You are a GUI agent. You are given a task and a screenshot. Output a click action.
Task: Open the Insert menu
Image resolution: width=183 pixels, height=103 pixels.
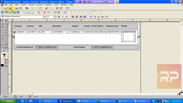(x=23, y=5)
